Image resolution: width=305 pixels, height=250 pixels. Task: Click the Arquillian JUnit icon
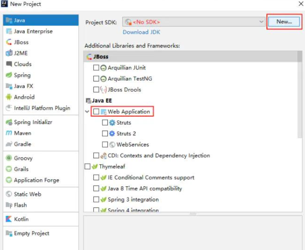coord(103,68)
